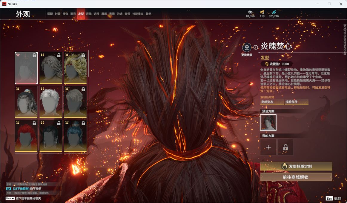Click the gold ingot currency icon

coord(262,12)
